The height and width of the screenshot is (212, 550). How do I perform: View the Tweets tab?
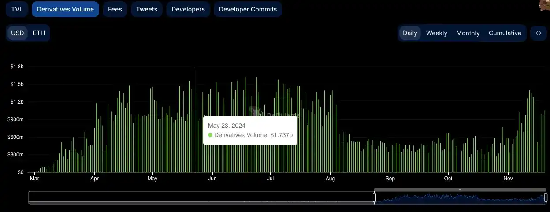[x=147, y=9]
